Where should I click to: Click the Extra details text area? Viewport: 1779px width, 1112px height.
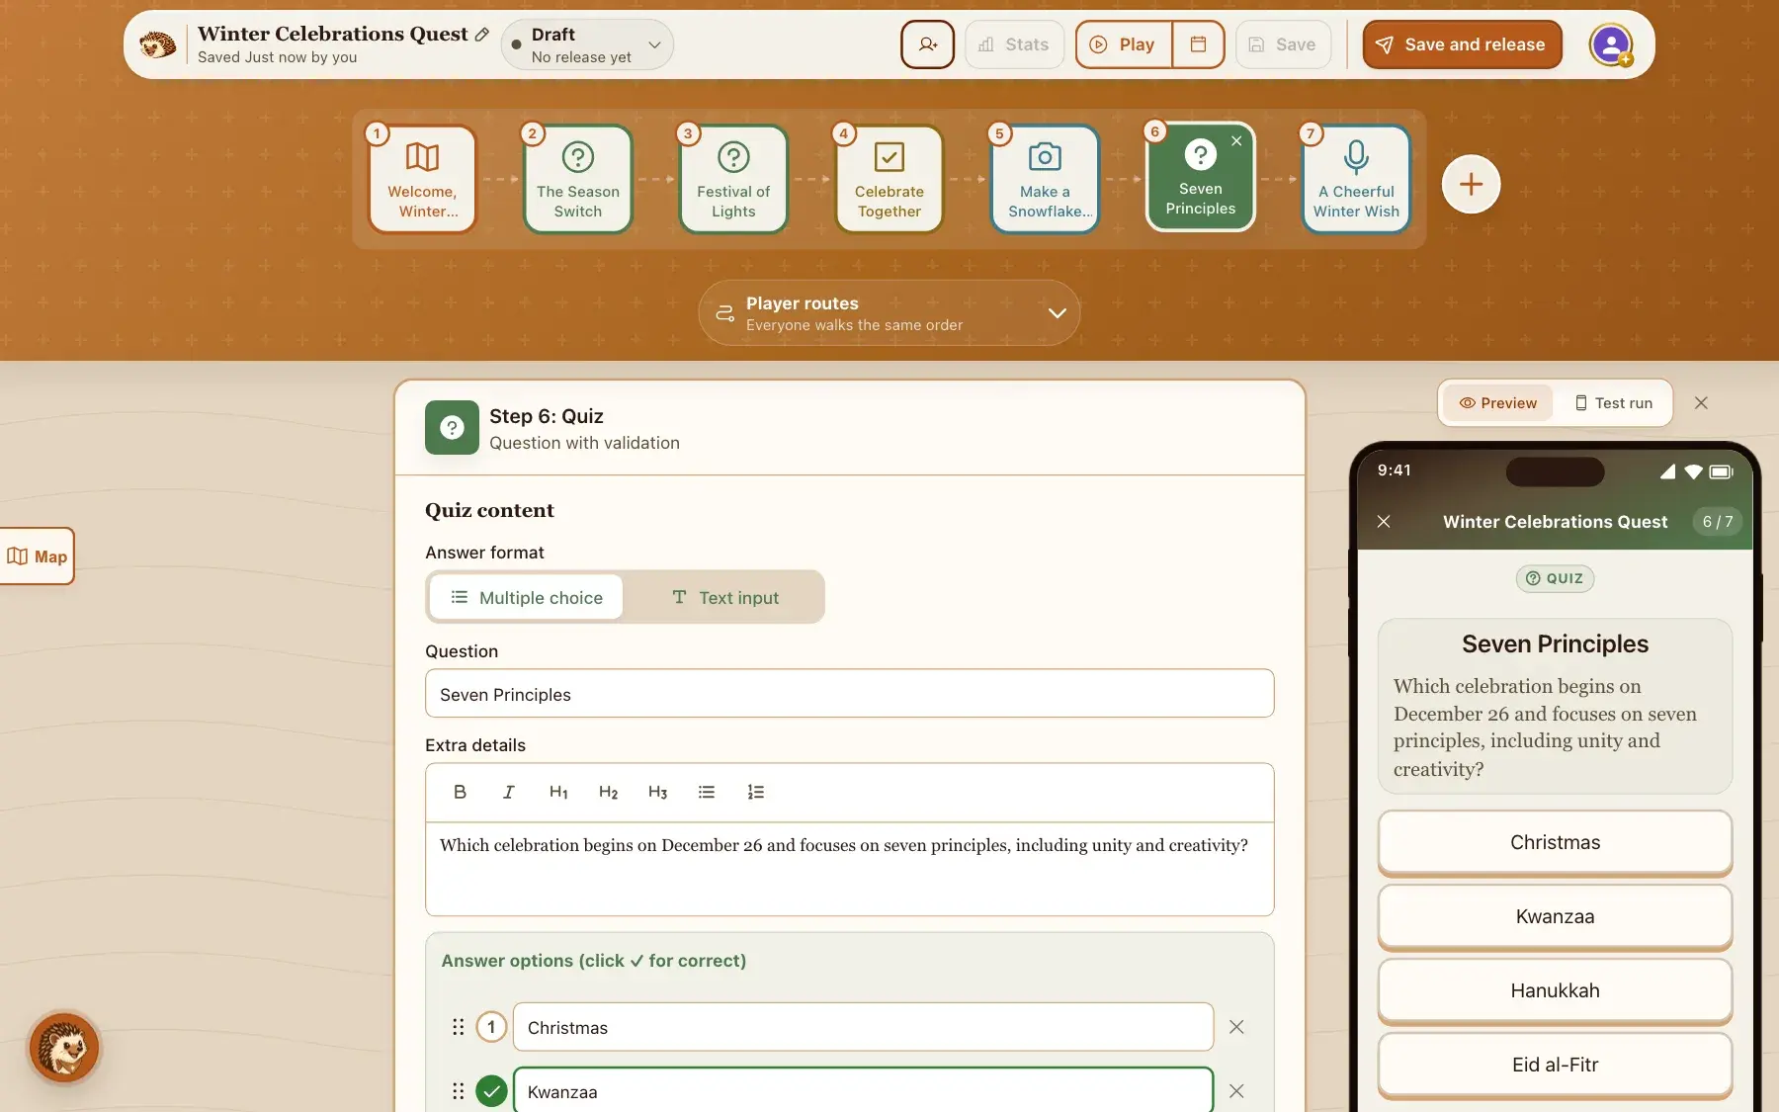[849, 868]
